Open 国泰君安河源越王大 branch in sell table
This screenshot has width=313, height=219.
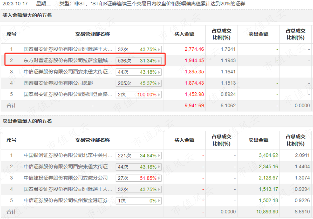[68, 189]
